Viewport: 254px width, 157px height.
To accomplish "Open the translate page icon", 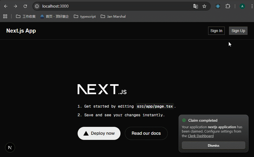I will (195, 6).
